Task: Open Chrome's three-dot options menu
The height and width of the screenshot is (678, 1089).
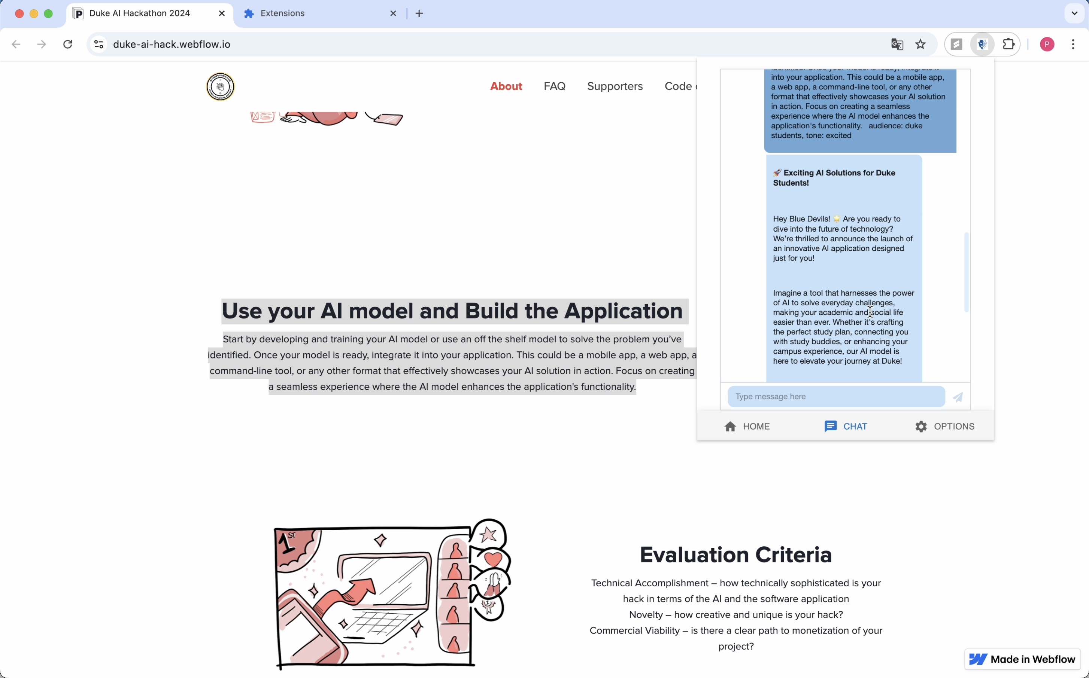Action: [x=1073, y=44]
